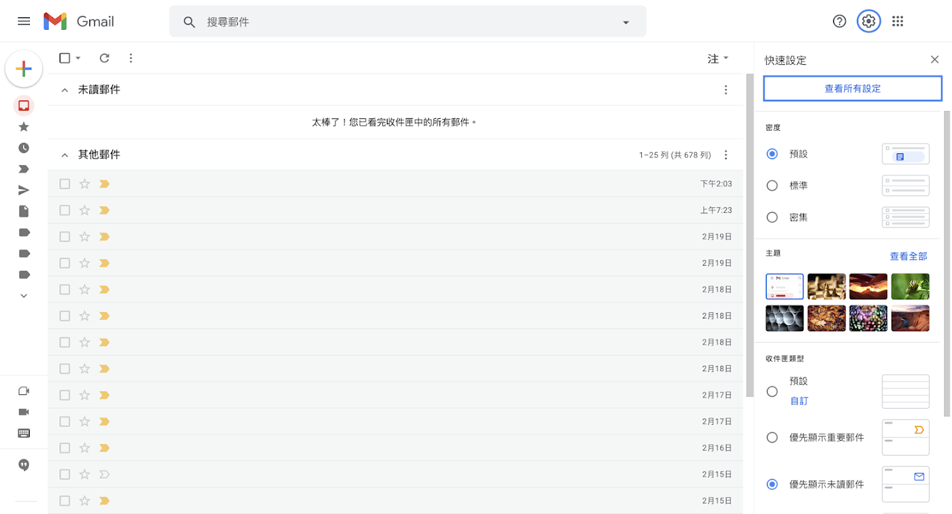
Task: Pick the desert bird theme thumbnail
Action: [x=910, y=318]
